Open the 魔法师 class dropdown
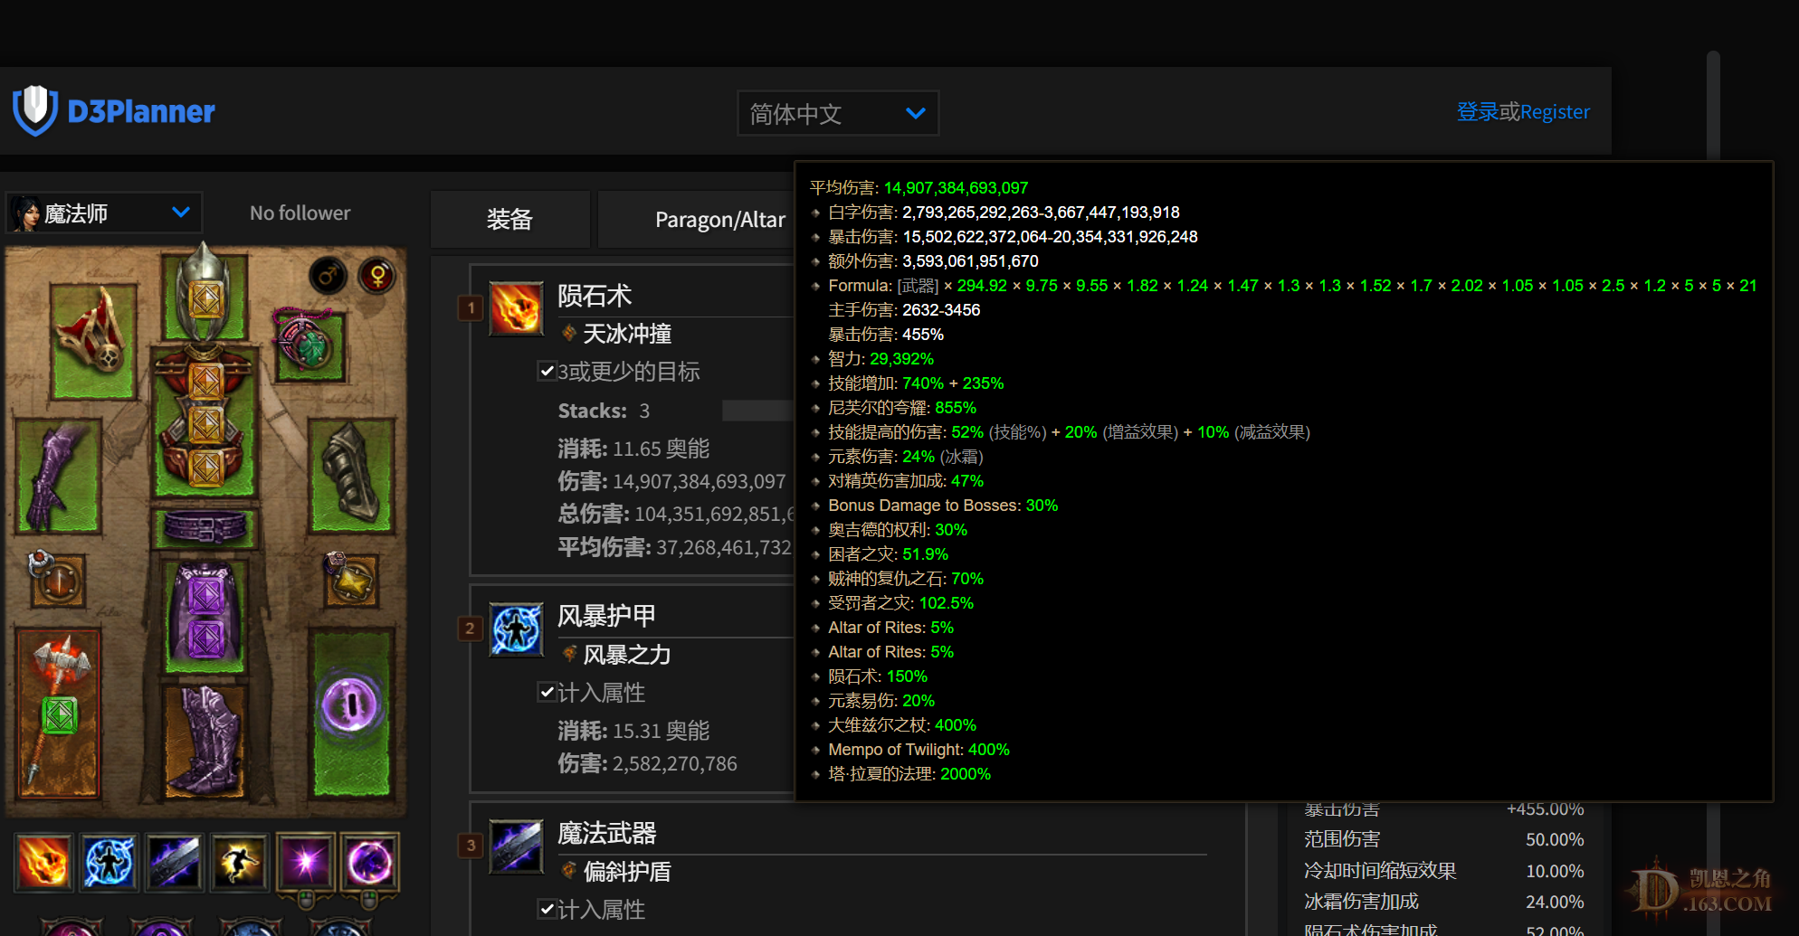The width and height of the screenshot is (1799, 936). (104, 213)
